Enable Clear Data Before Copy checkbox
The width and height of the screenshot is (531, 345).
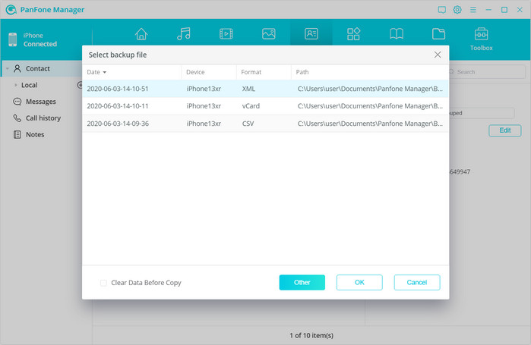click(104, 283)
